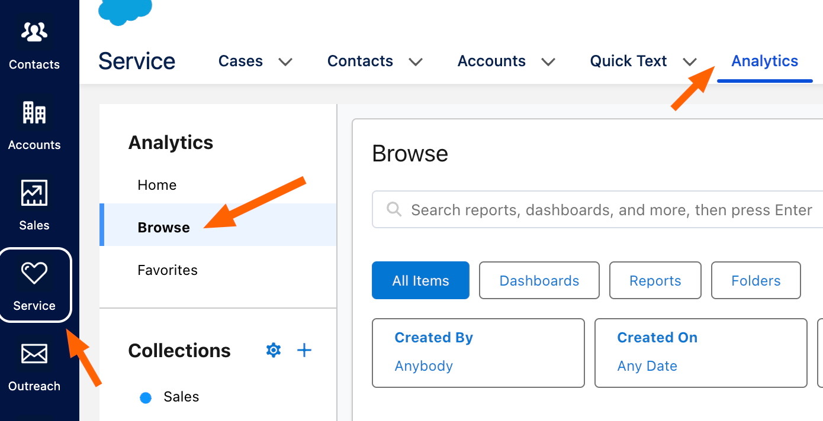Click the Service app name
823x421 pixels.
pos(137,61)
